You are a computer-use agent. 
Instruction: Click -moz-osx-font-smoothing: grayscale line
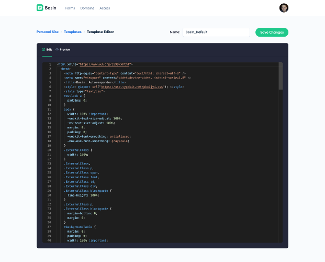pyautogui.click(x=98, y=141)
